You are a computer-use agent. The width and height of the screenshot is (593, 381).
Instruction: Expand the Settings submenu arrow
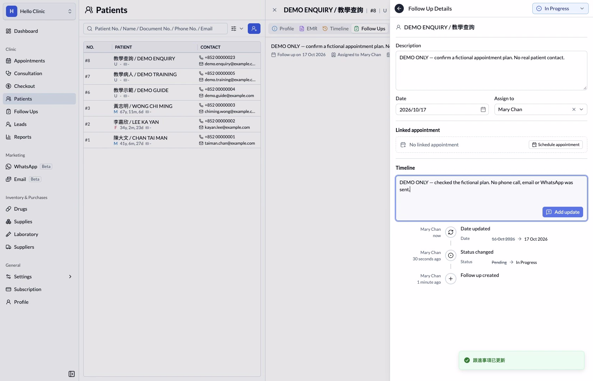(x=70, y=277)
